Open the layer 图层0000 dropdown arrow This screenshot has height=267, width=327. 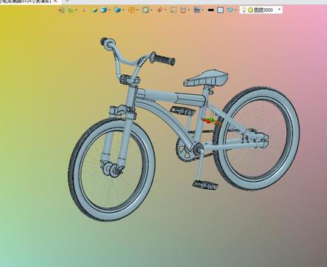279,10
